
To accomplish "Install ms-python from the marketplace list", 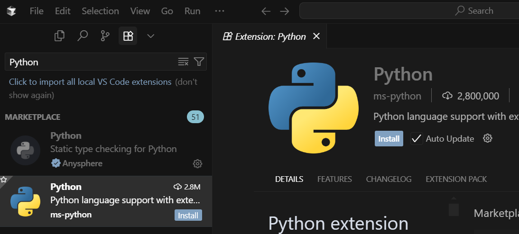I will [x=188, y=216].
